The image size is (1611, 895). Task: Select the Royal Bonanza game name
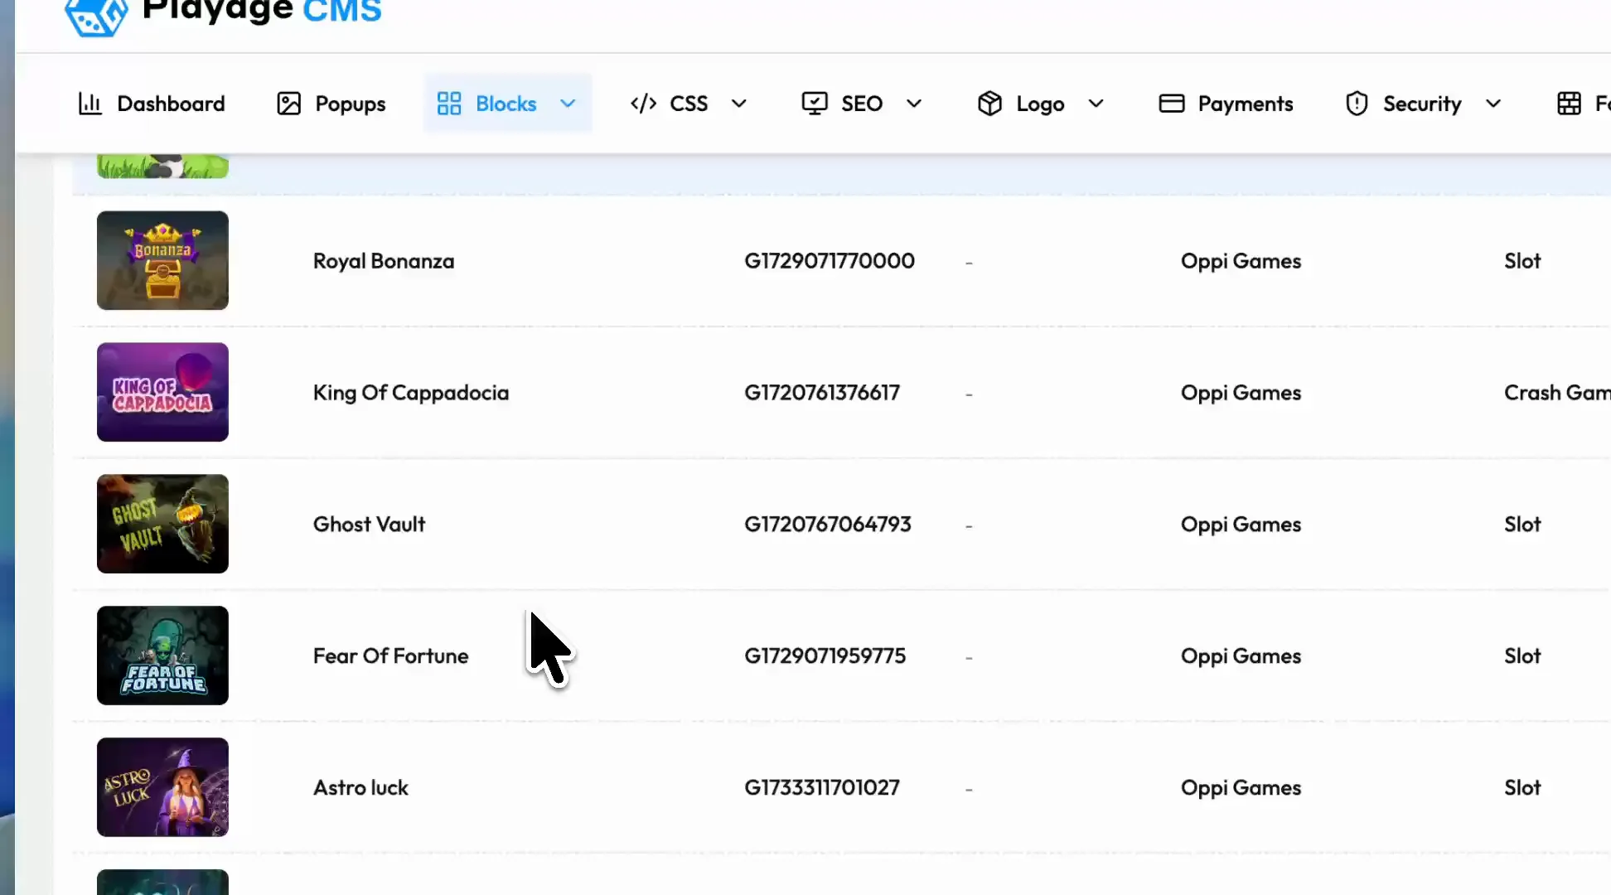[x=384, y=261]
